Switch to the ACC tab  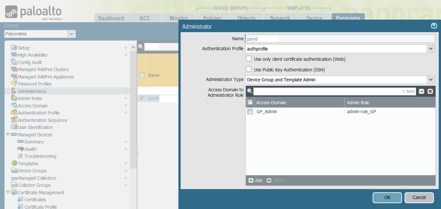[145, 18]
